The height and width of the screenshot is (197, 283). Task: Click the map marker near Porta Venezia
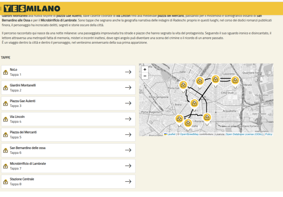point(194,103)
